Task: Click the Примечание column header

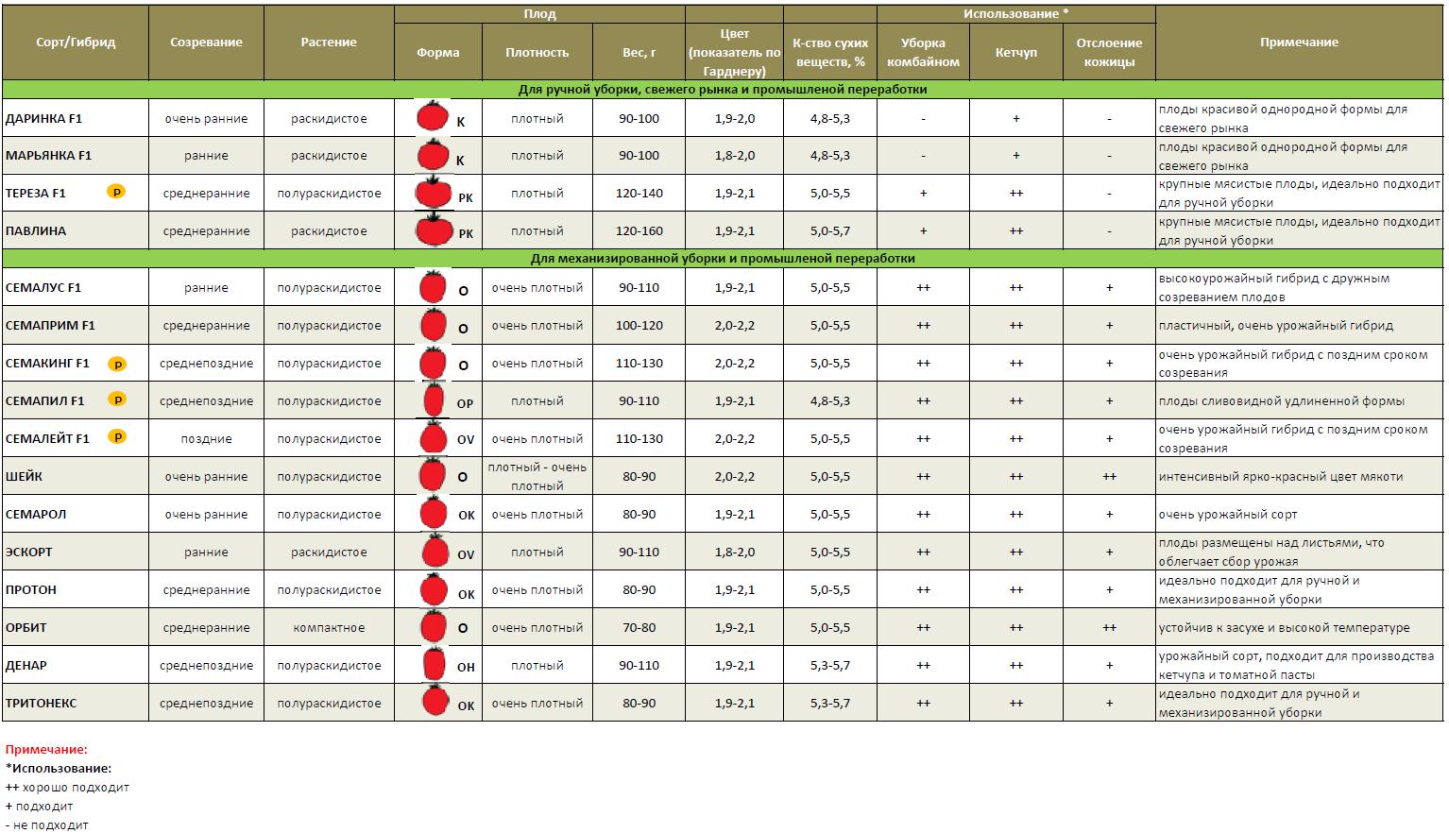Action: [x=1299, y=42]
